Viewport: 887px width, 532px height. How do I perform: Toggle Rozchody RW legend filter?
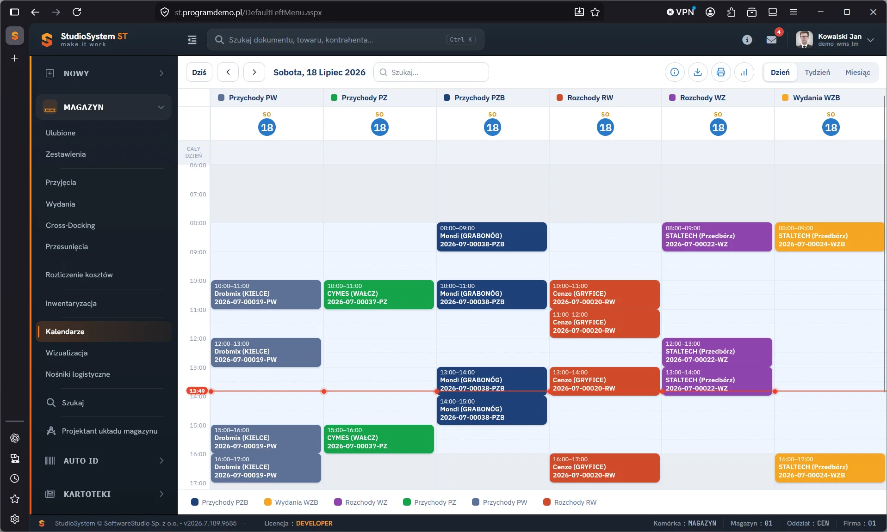[570, 502]
